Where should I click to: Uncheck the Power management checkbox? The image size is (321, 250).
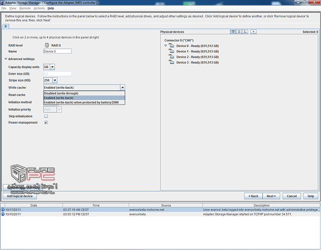point(46,122)
